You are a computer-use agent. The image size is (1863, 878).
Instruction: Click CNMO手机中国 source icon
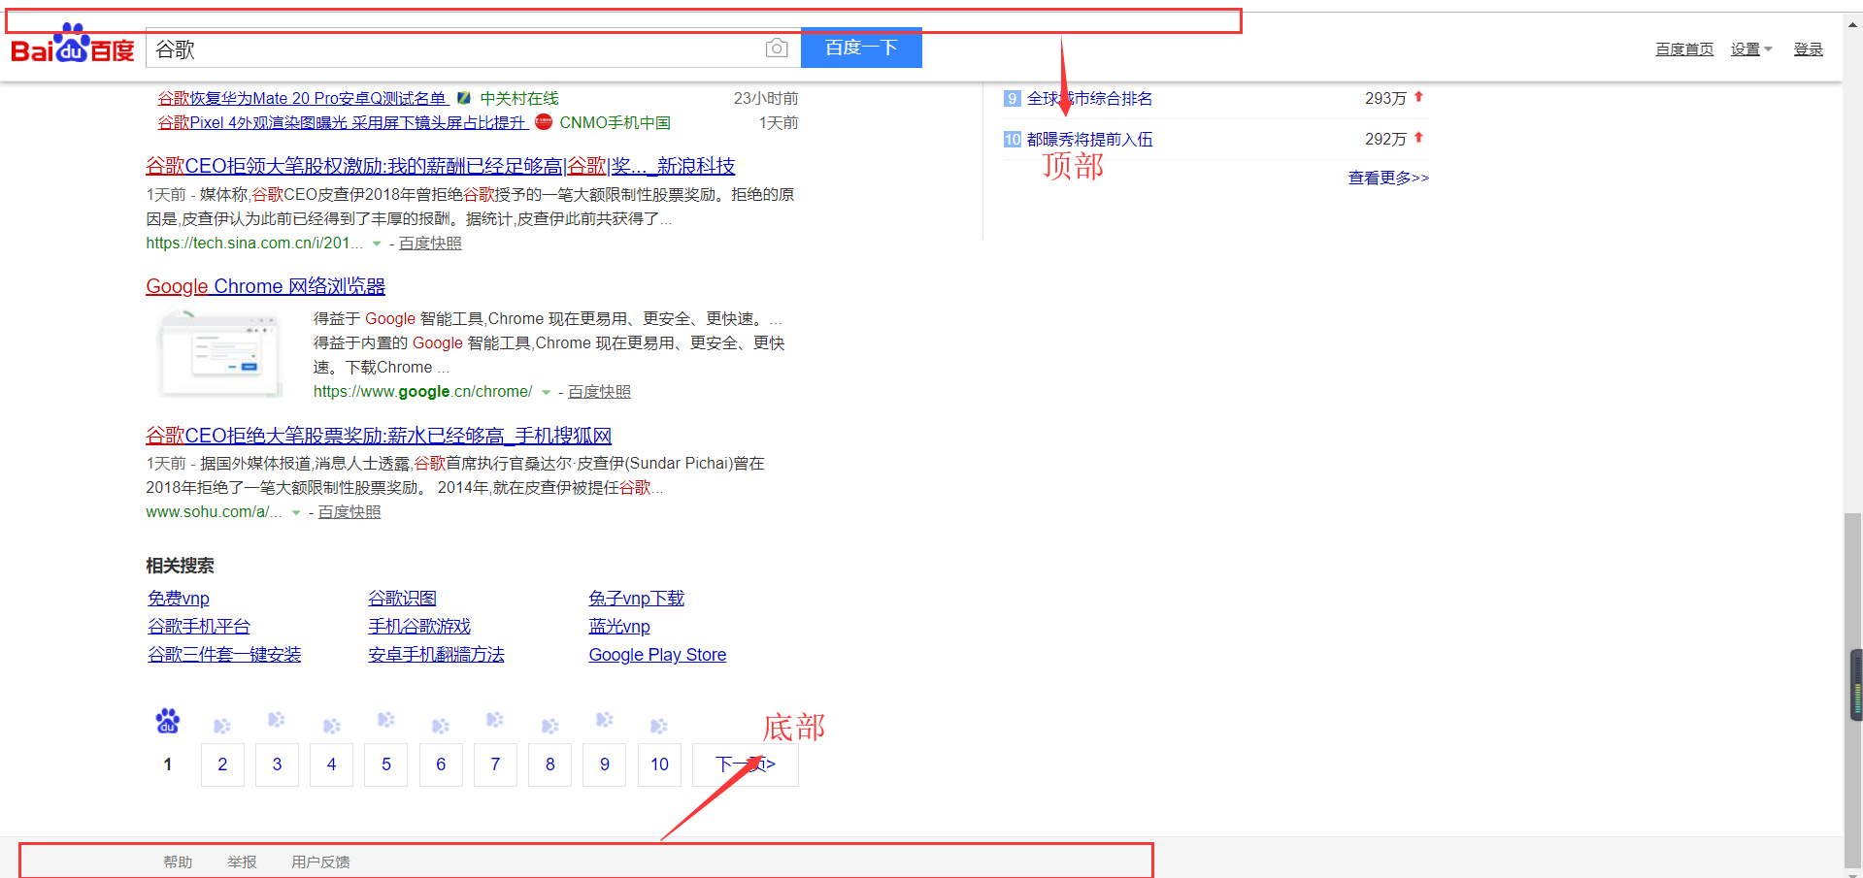click(x=544, y=122)
